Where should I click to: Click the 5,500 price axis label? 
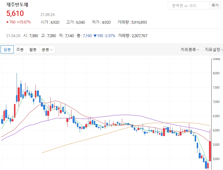(216, 145)
